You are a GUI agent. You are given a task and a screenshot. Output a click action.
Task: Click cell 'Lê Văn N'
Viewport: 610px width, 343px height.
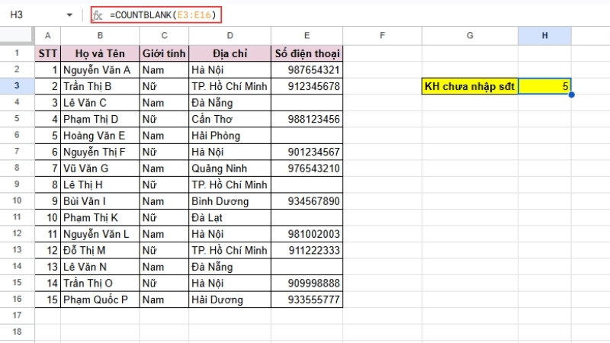pyautogui.click(x=100, y=267)
